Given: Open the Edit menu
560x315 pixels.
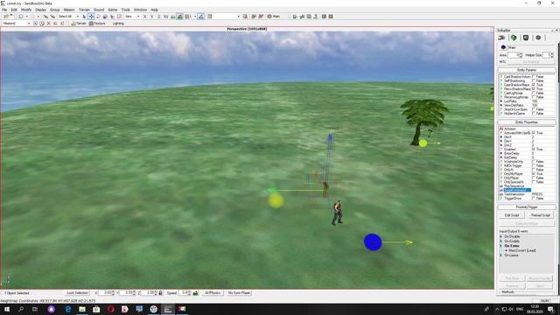Looking at the screenshot, I should pos(14,10).
